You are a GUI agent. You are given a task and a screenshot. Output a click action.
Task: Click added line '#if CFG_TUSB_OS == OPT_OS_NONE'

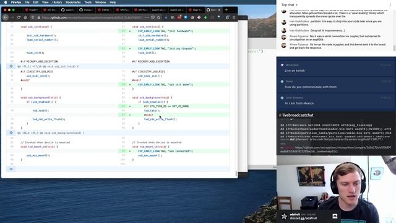coord(174,106)
